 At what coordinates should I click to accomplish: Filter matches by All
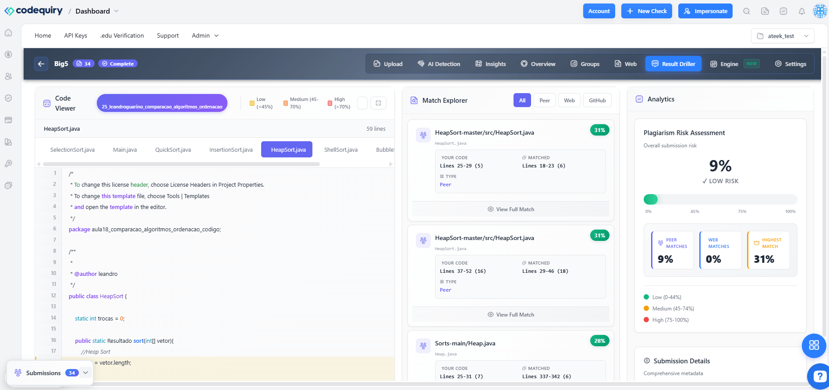tap(522, 101)
